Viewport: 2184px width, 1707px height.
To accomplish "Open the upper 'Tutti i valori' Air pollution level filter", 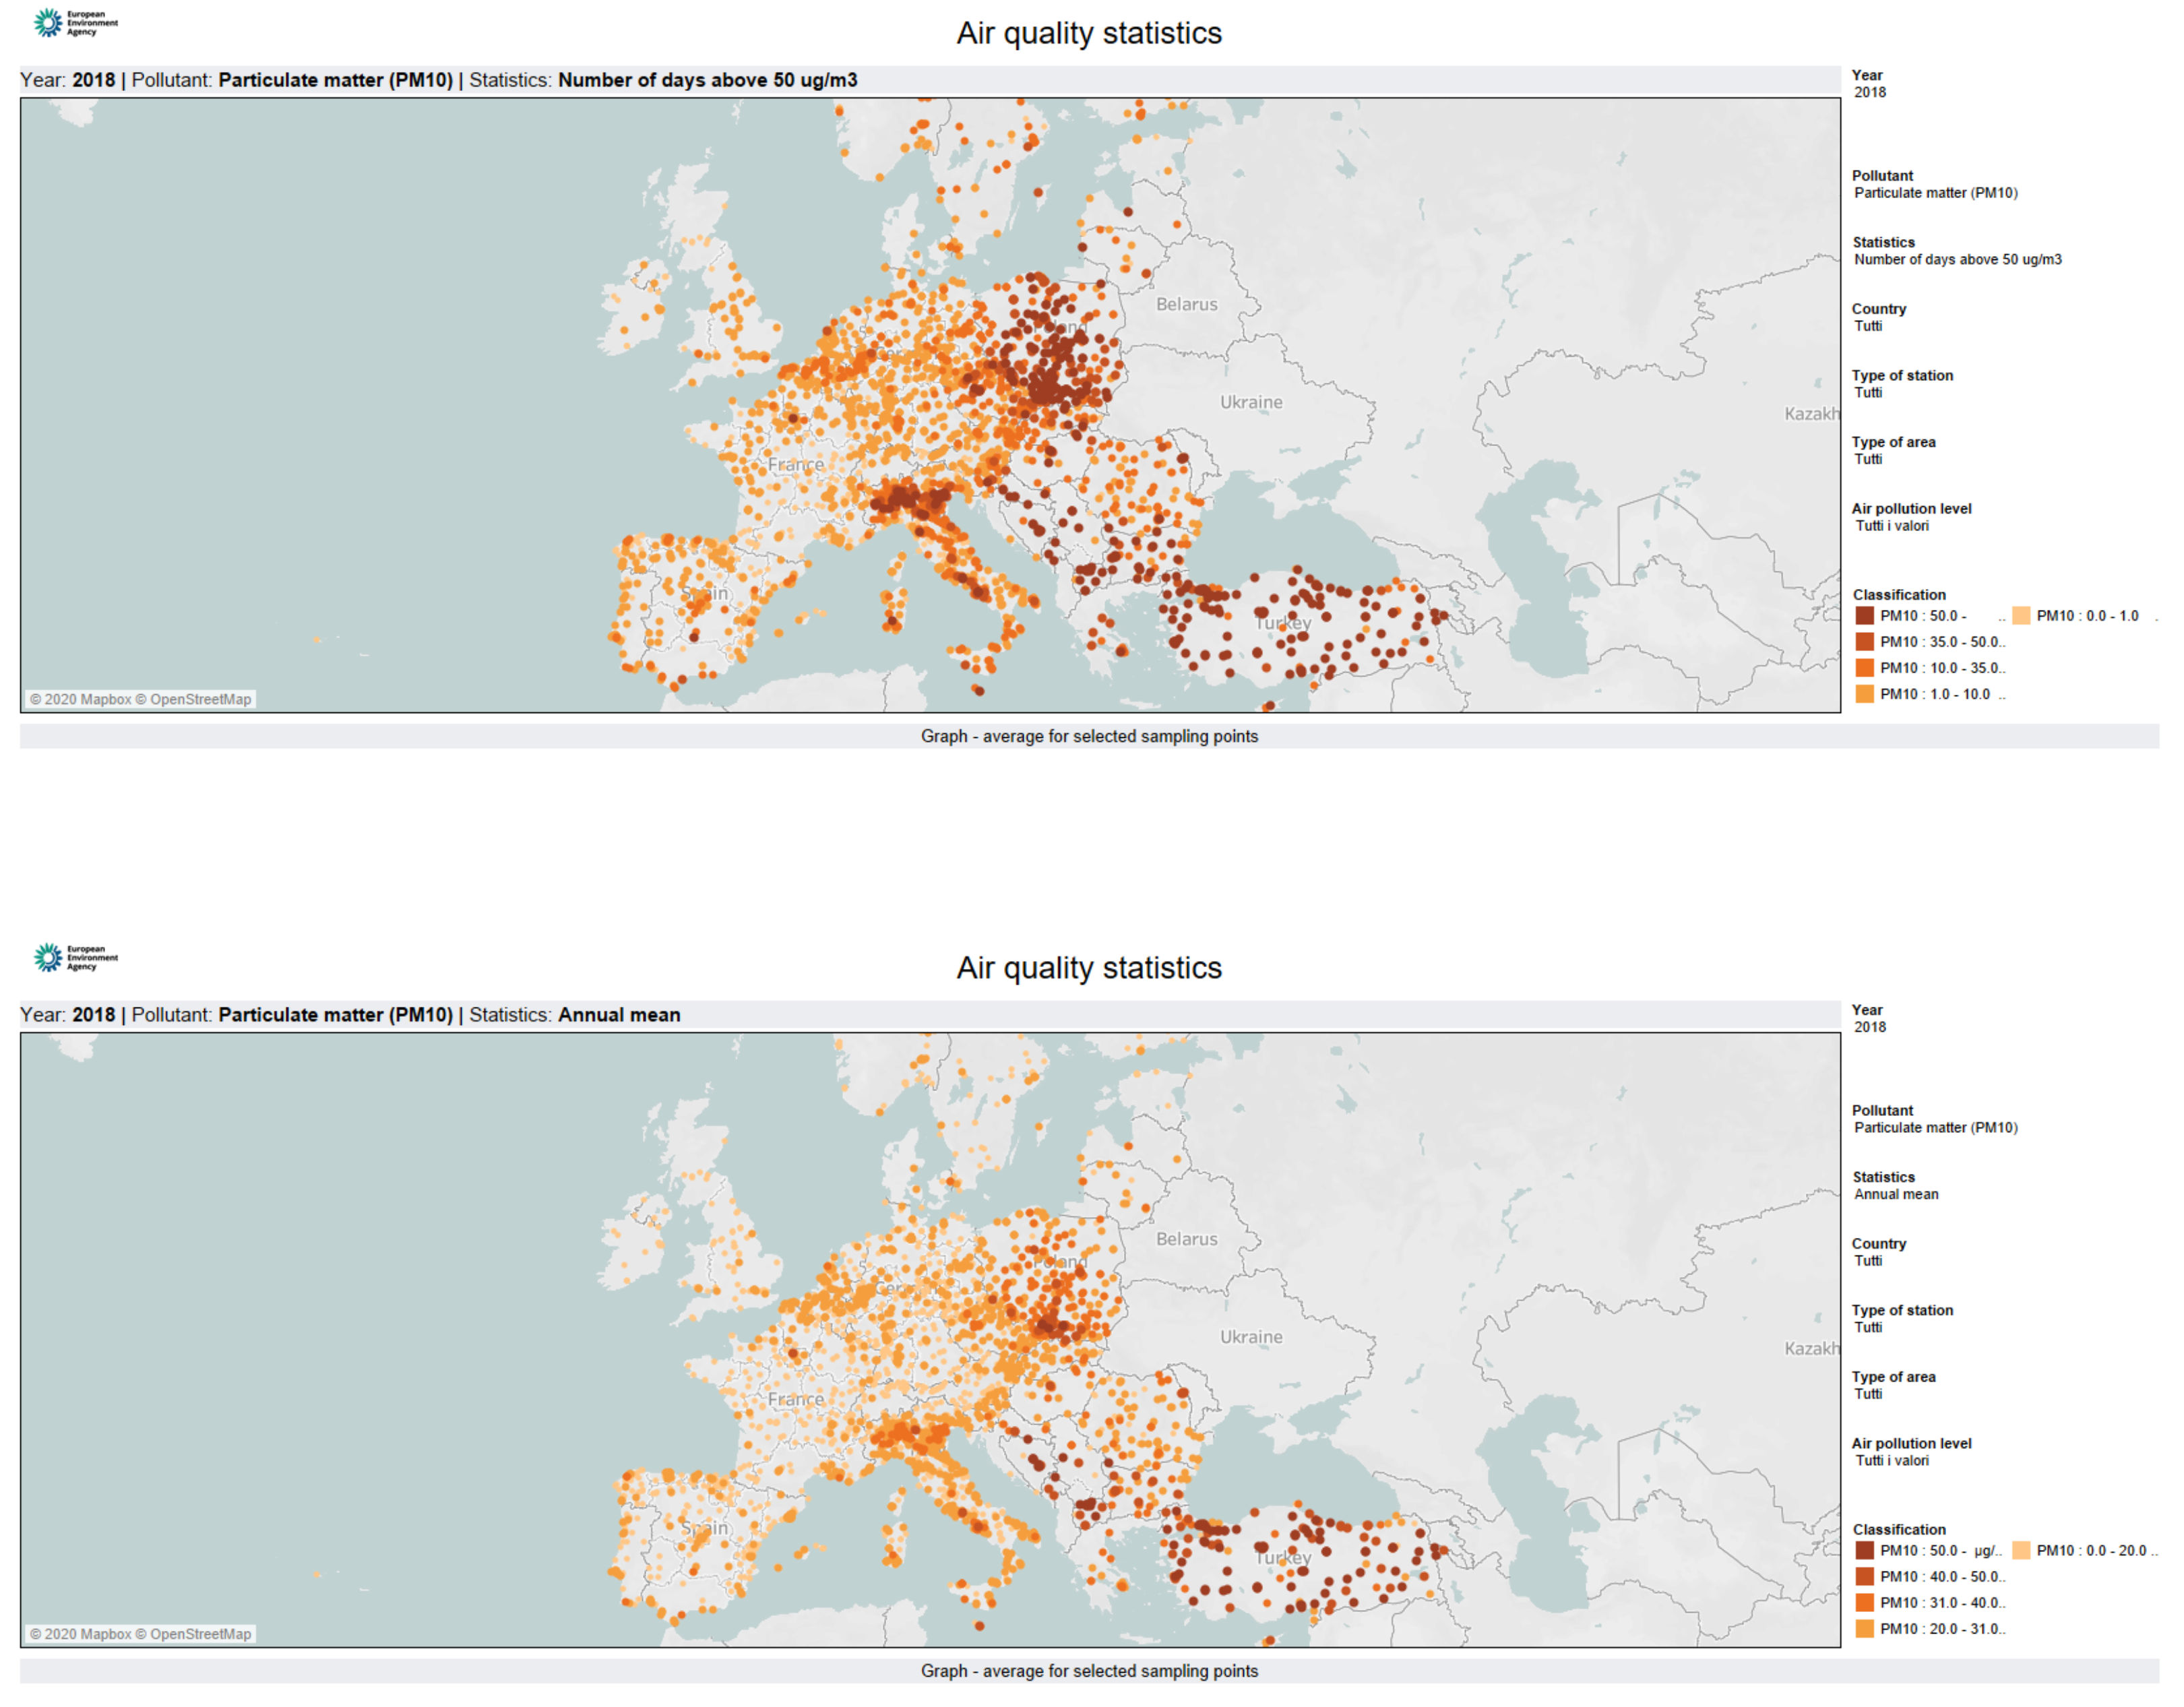I will pos(1892,526).
